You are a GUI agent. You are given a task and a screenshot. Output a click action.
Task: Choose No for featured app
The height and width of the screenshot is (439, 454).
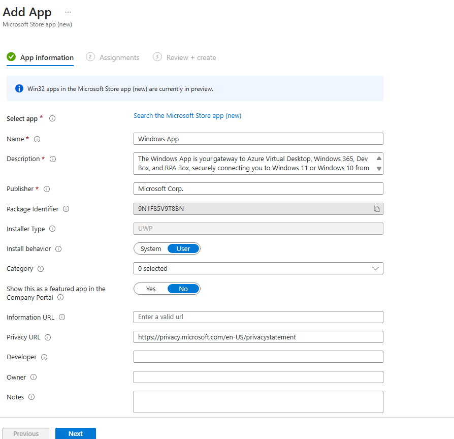183,289
